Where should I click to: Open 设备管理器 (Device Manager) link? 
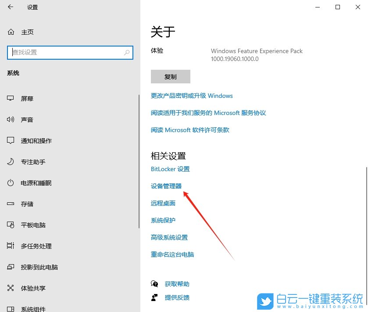coord(166,186)
